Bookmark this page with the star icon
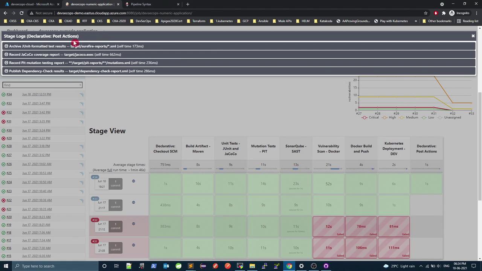 click(x=426, y=13)
